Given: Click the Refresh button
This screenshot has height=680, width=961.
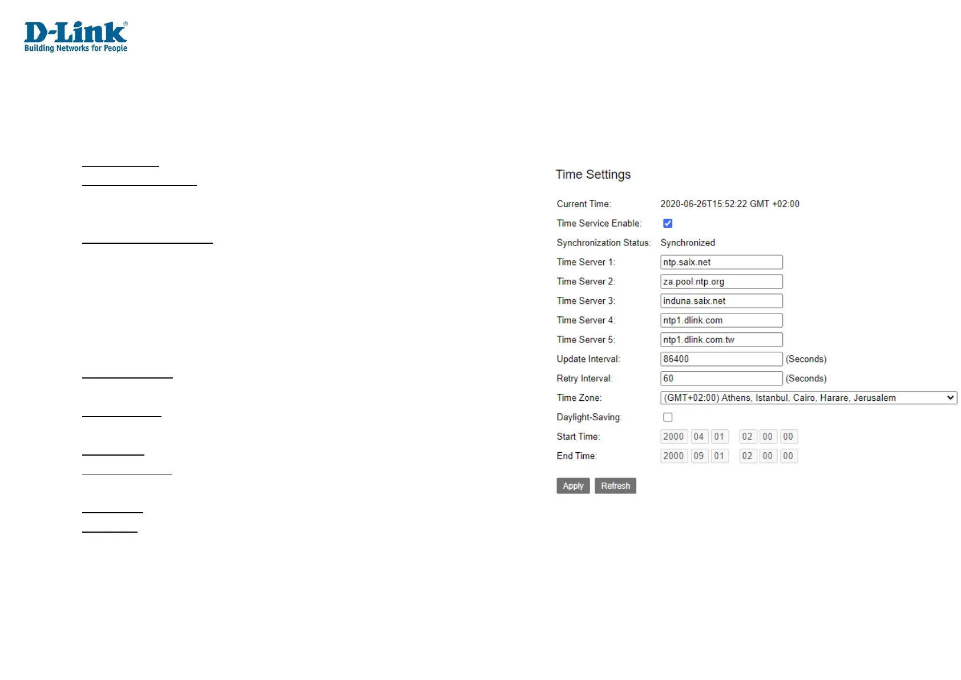Looking at the screenshot, I should point(615,486).
